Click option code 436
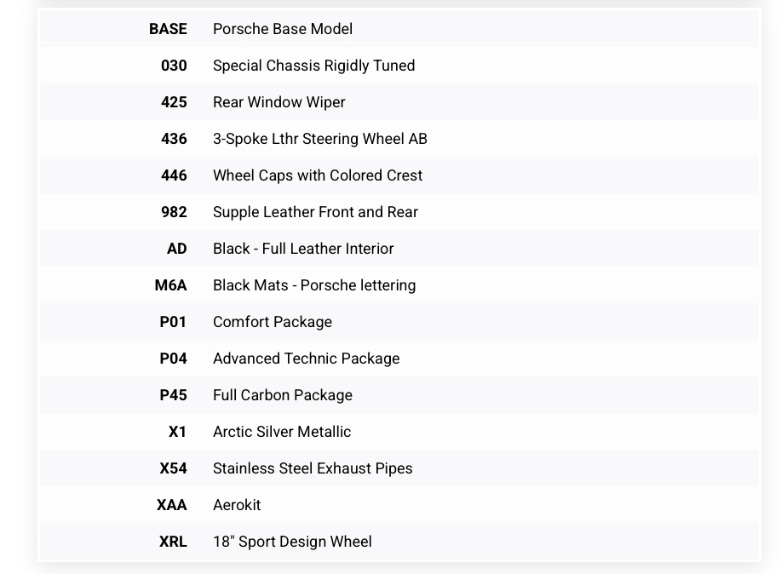 click(174, 139)
